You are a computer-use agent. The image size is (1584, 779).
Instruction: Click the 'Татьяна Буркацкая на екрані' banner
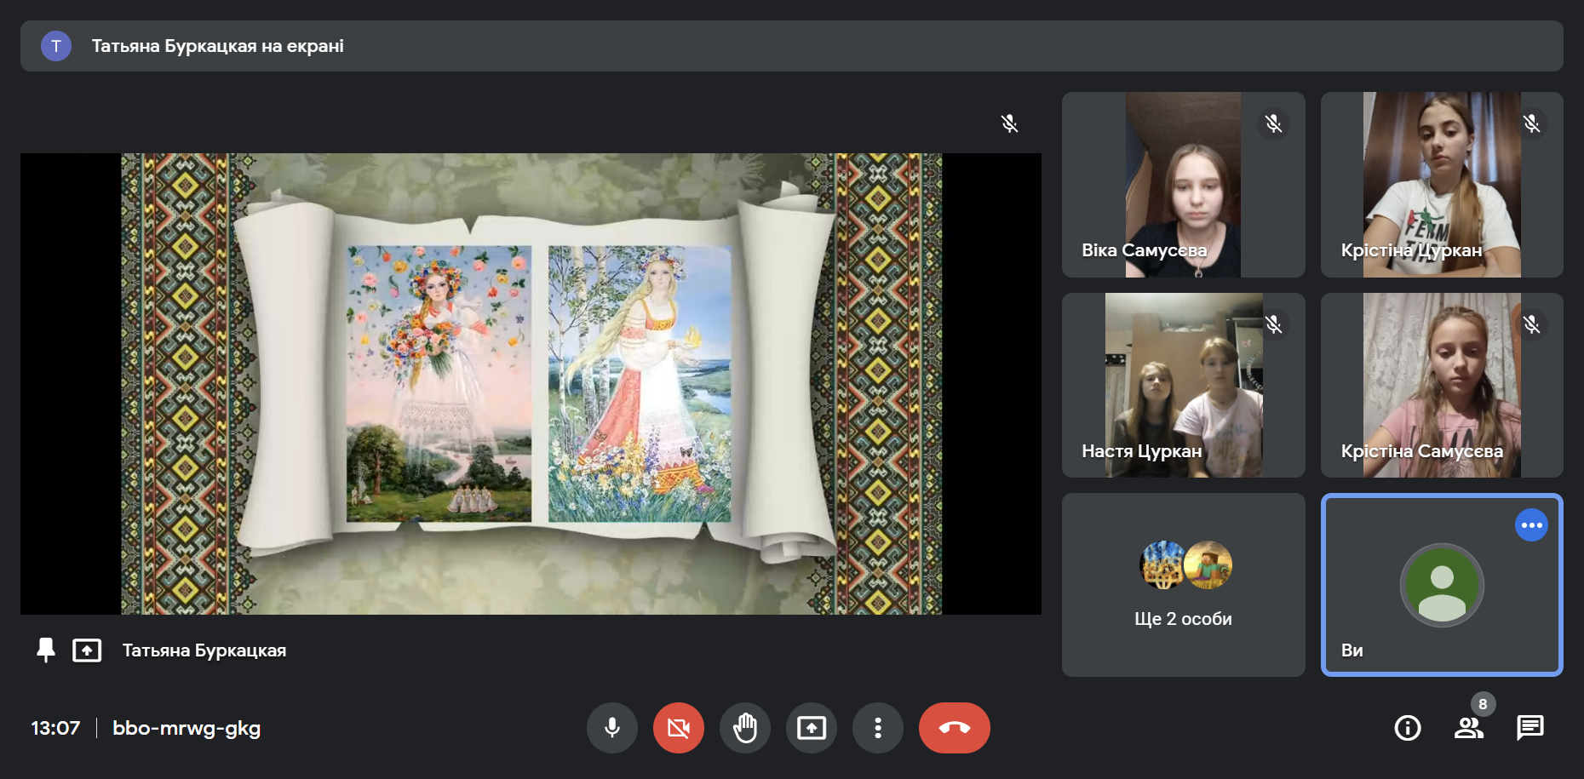[791, 46]
